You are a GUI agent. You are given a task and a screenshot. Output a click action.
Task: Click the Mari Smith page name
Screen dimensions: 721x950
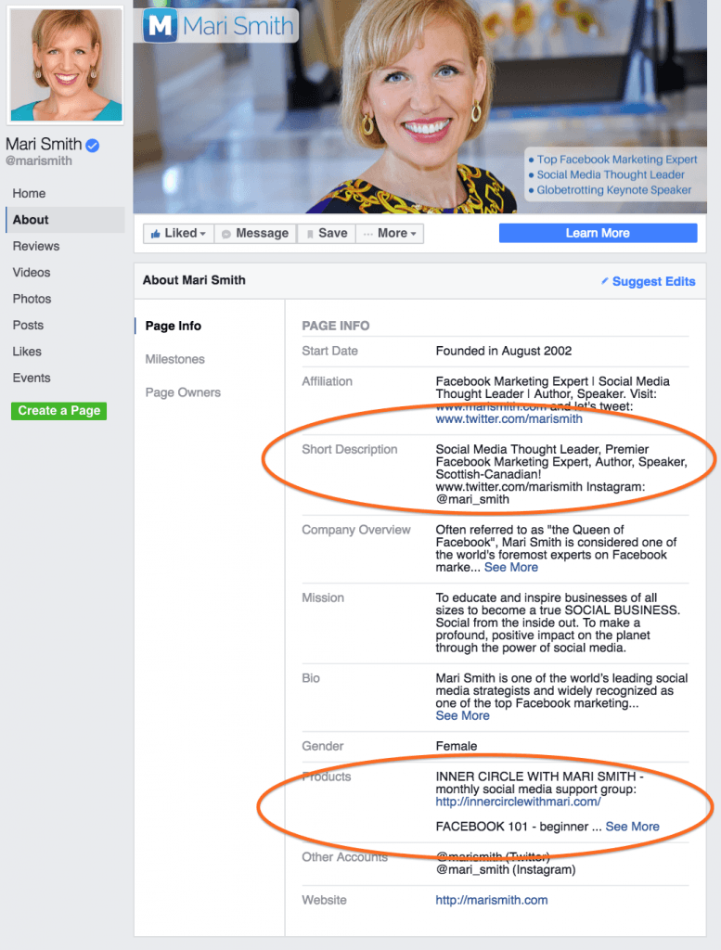44,144
